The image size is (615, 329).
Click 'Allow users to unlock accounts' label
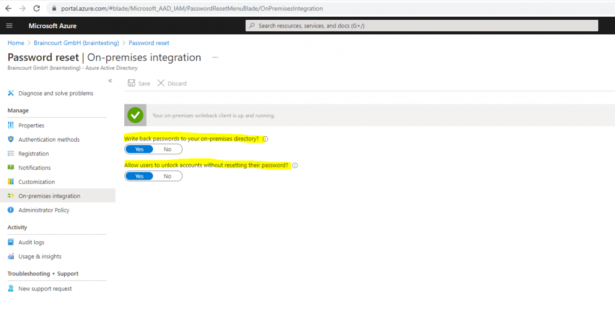click(207, 165)
